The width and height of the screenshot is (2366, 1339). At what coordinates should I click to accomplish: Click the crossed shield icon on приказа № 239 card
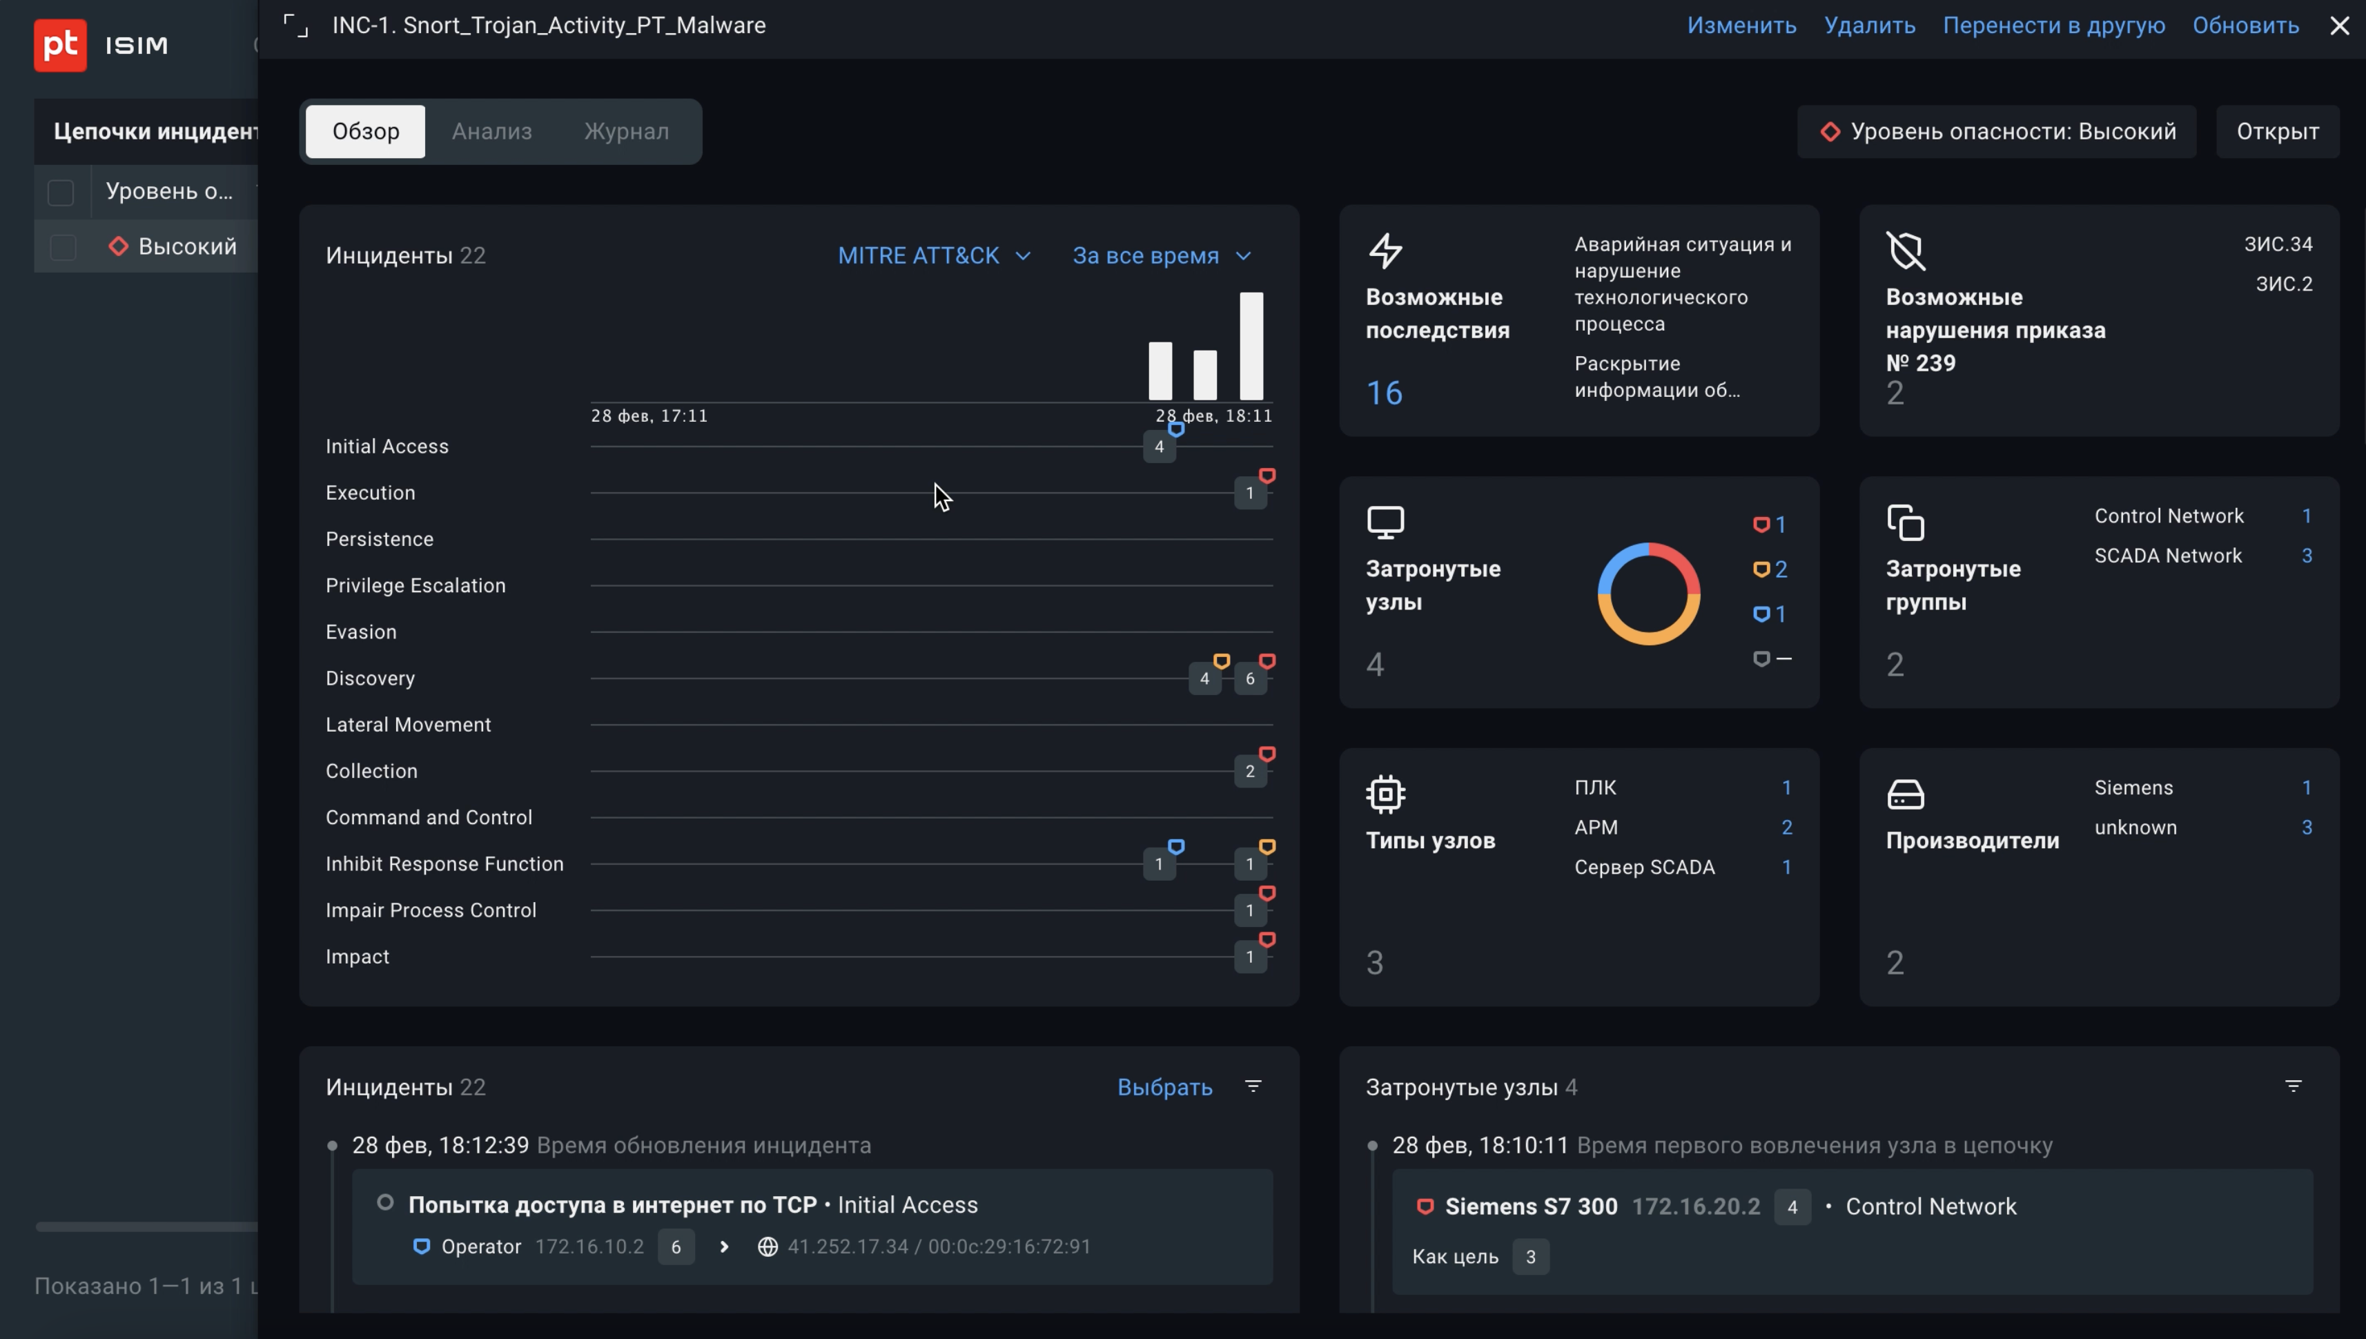1906,250
